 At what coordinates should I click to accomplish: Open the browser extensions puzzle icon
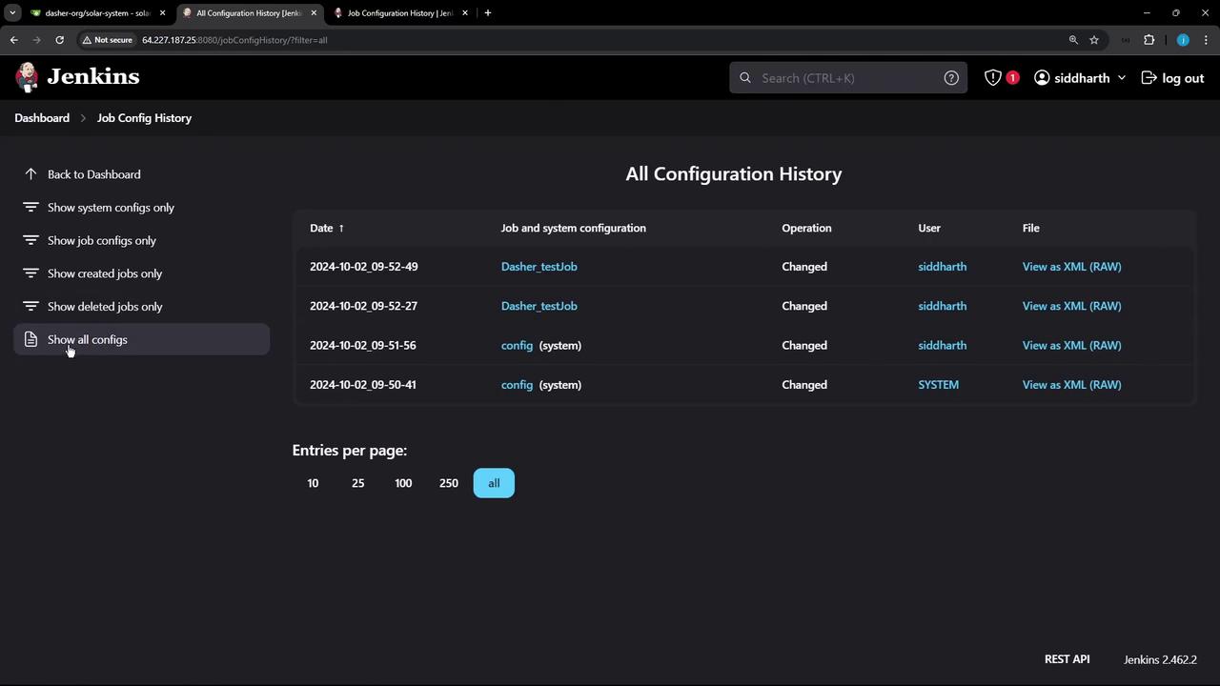click(x=1149, y=40)
